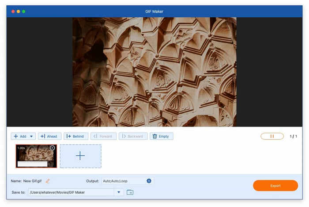
Task: Click the pencil icon to rename the GIF
Action: coord(48,181)
